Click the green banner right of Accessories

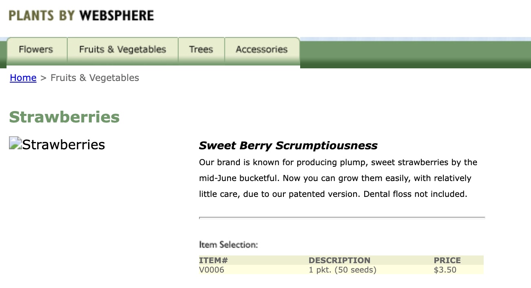[x=415, y=54]
